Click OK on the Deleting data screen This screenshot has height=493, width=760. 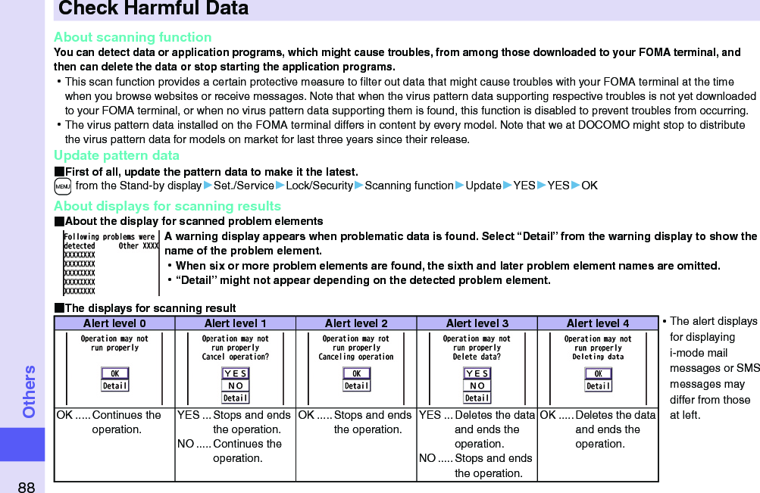pos(598,374)
